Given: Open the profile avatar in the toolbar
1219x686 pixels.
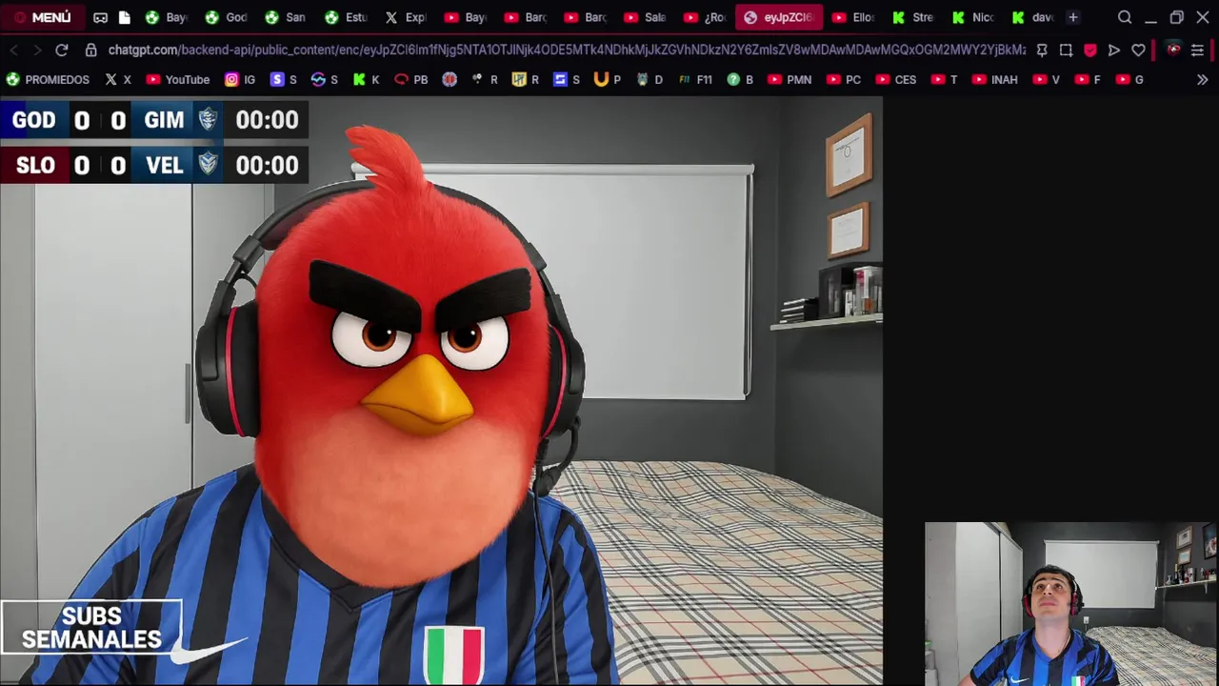Looking at the screenshot, I should 1173,50.
